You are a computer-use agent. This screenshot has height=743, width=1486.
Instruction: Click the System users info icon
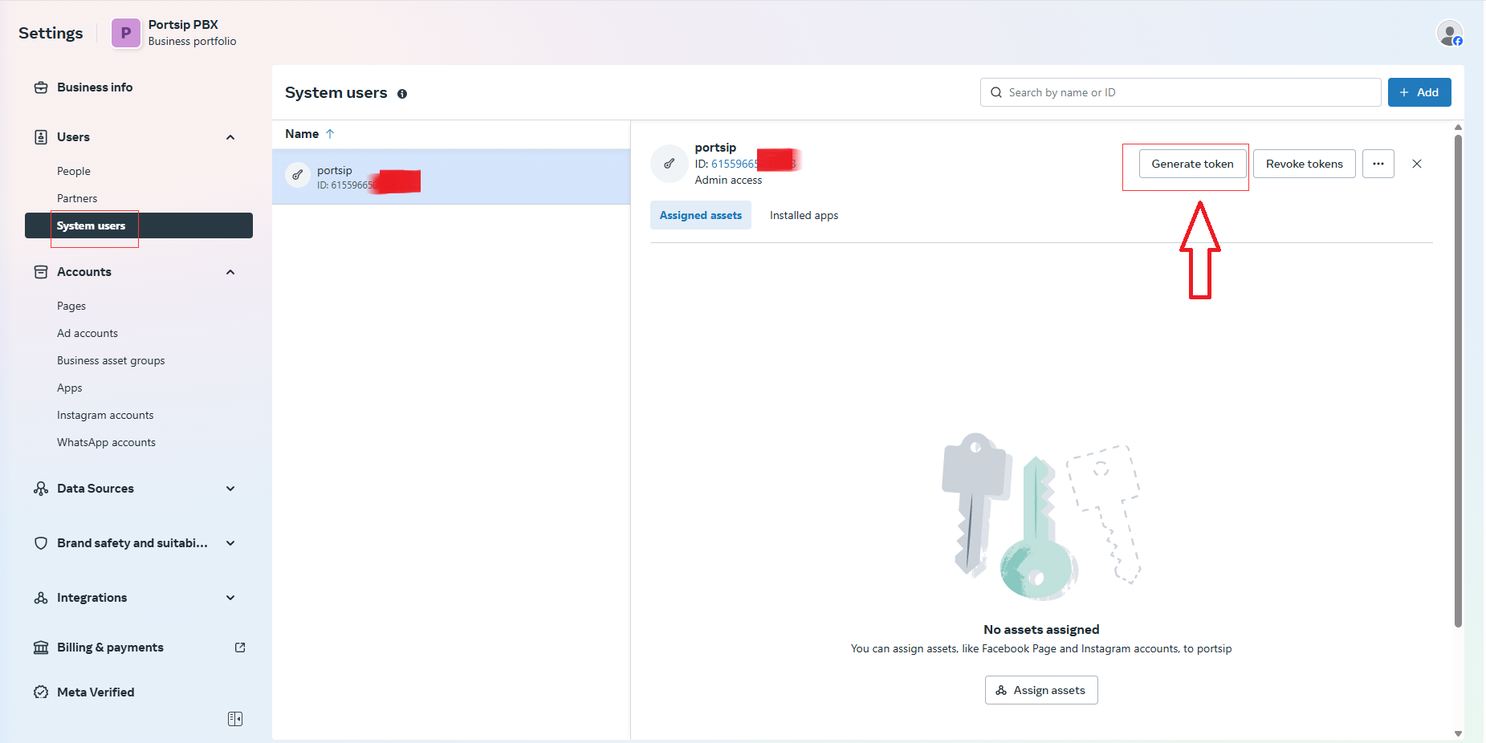(x=402, y=94)
